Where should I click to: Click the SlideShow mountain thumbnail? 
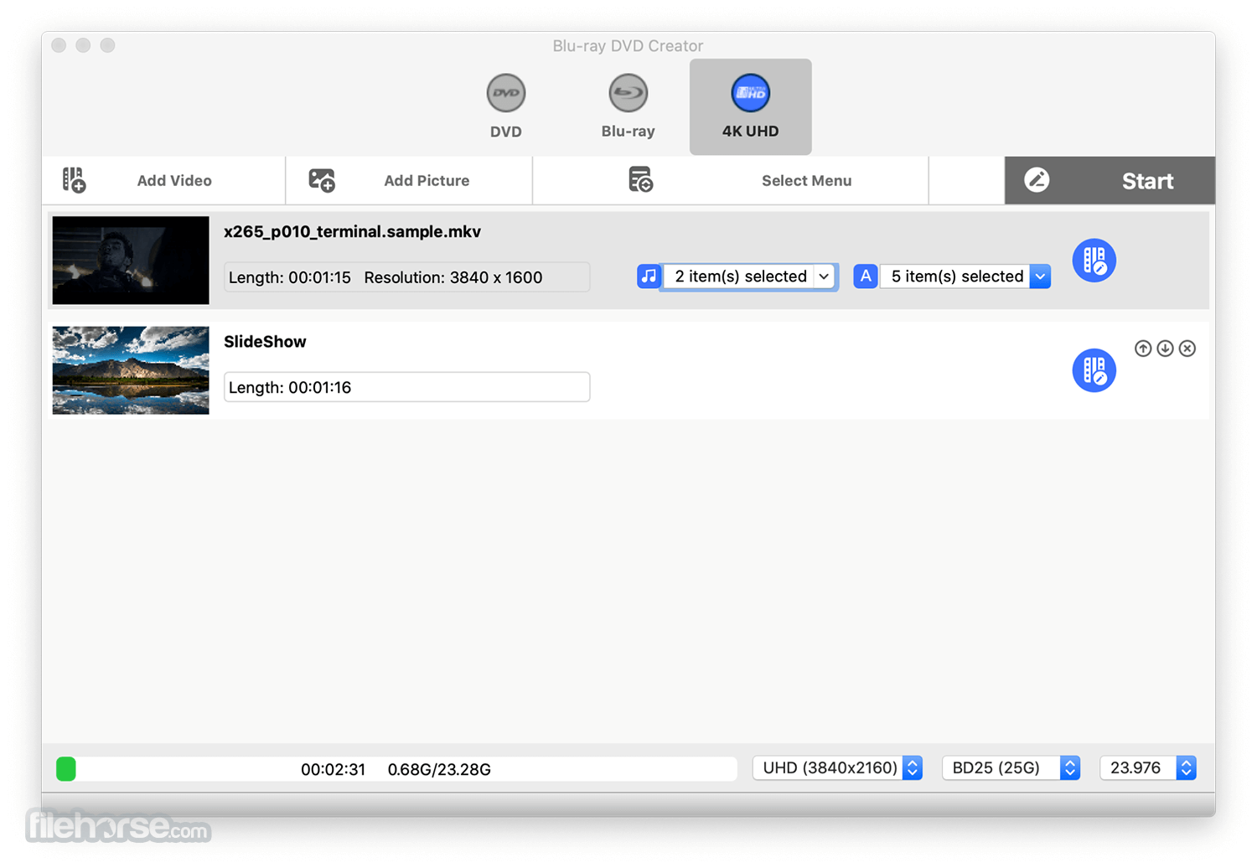point(130,369)
